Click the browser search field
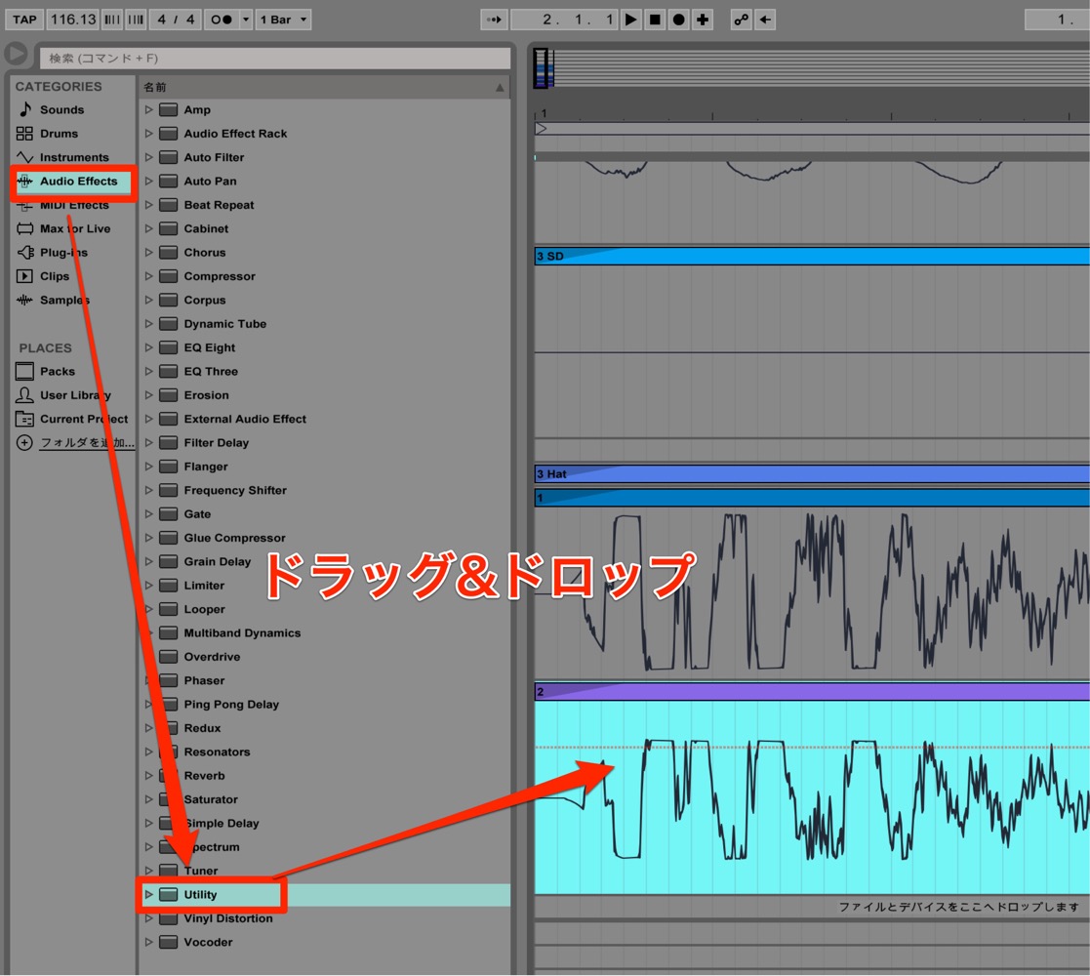This screenshot has height=976, width=1090. pyautogui.click(x=274, y=59)
